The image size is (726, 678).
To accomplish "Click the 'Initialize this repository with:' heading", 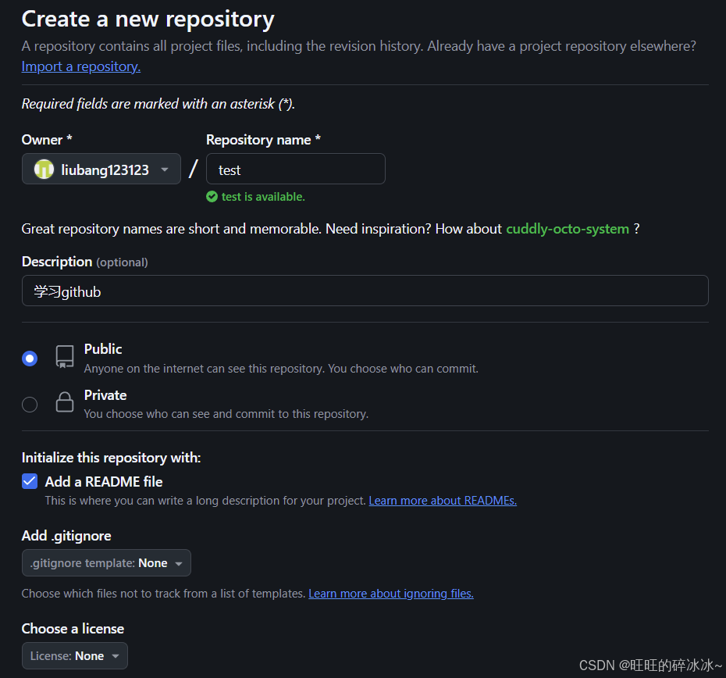I will [x=111, y=458].
